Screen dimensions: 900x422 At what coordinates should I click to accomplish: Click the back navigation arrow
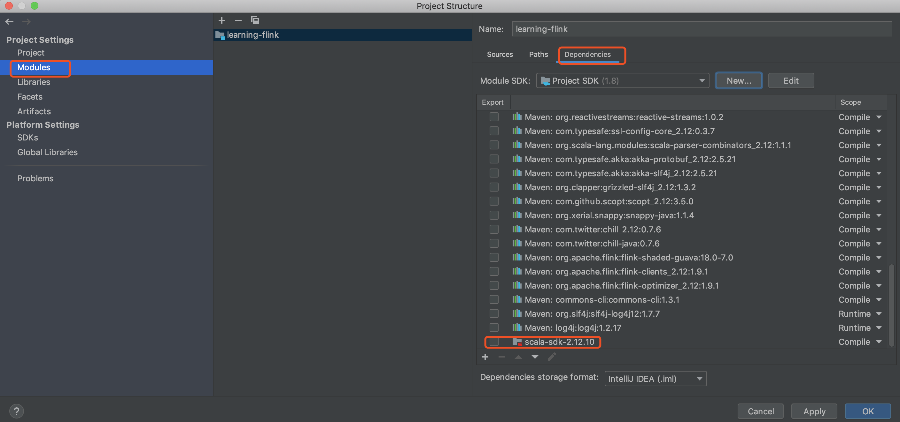(x=10, y=22)
